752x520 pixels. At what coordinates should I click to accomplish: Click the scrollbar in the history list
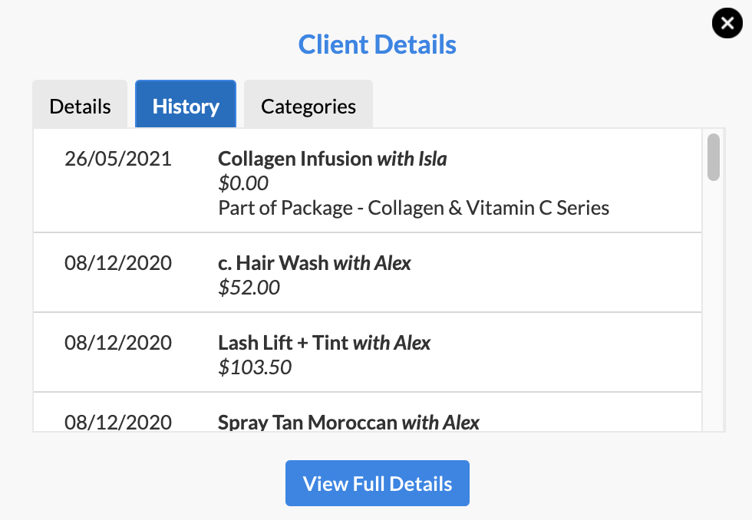[713, 156]
